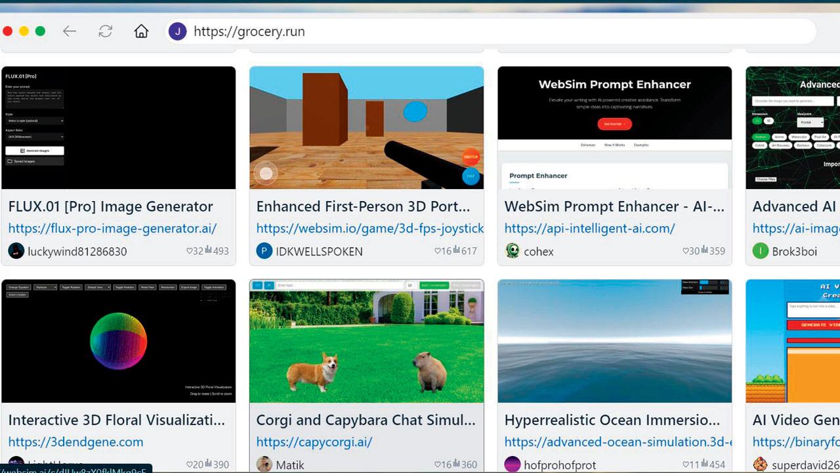This screenshot has height=473, width=840.
Task: Open Hyperrealistic Ocean thumbnail
Action: point(614,341)
